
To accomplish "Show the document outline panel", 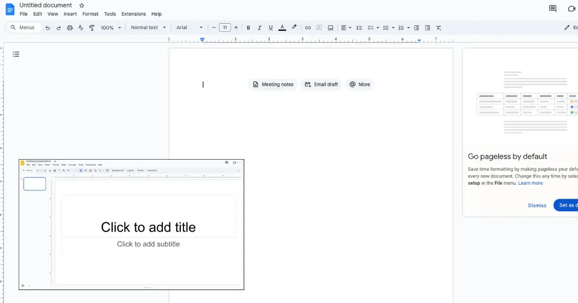I will coord(16,54).
